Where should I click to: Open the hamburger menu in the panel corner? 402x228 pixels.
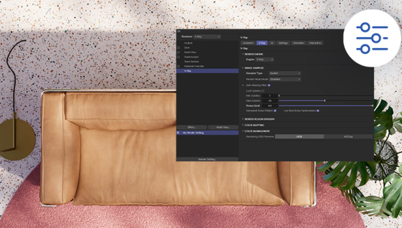[179, 31]
